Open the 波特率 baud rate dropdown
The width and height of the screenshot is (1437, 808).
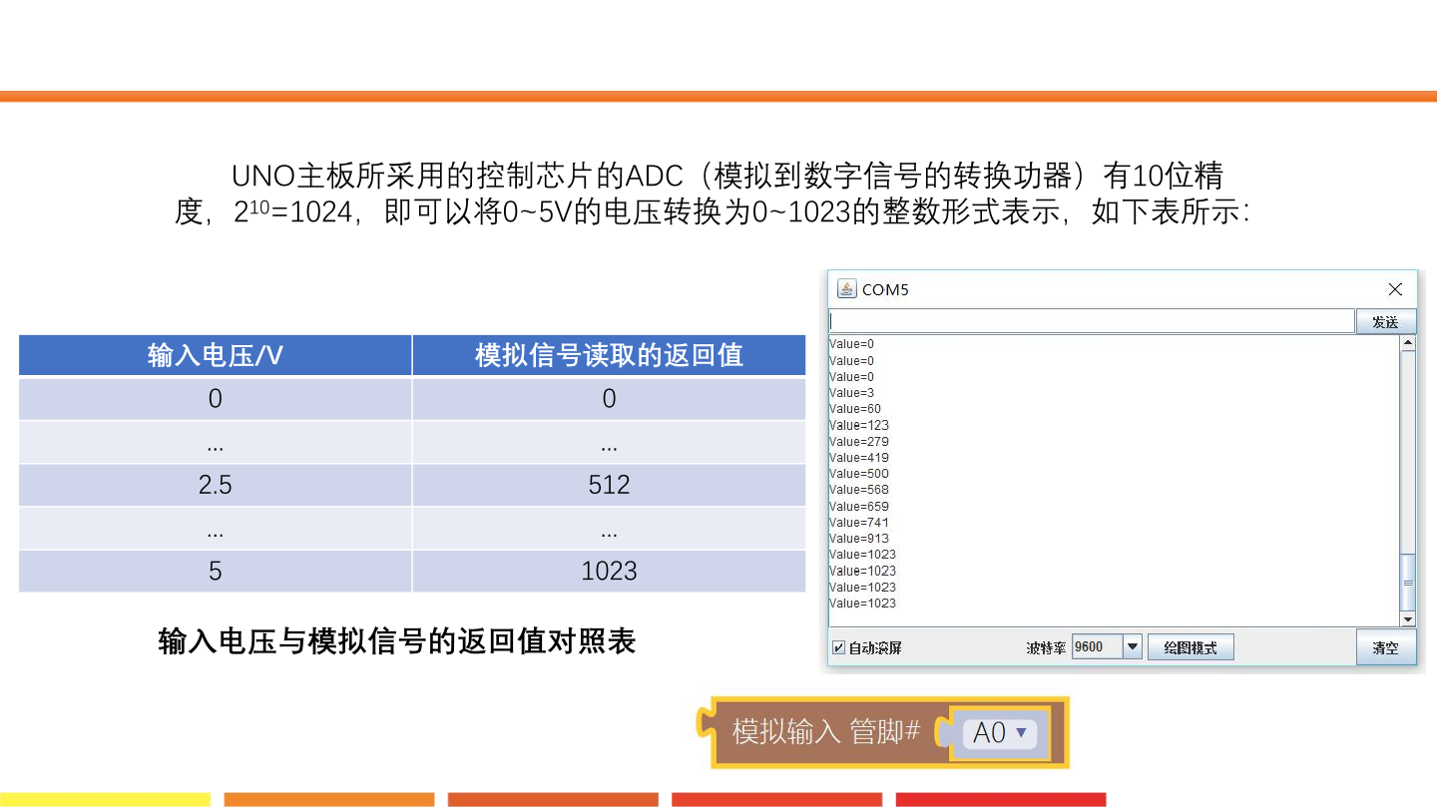(1134, 646)
